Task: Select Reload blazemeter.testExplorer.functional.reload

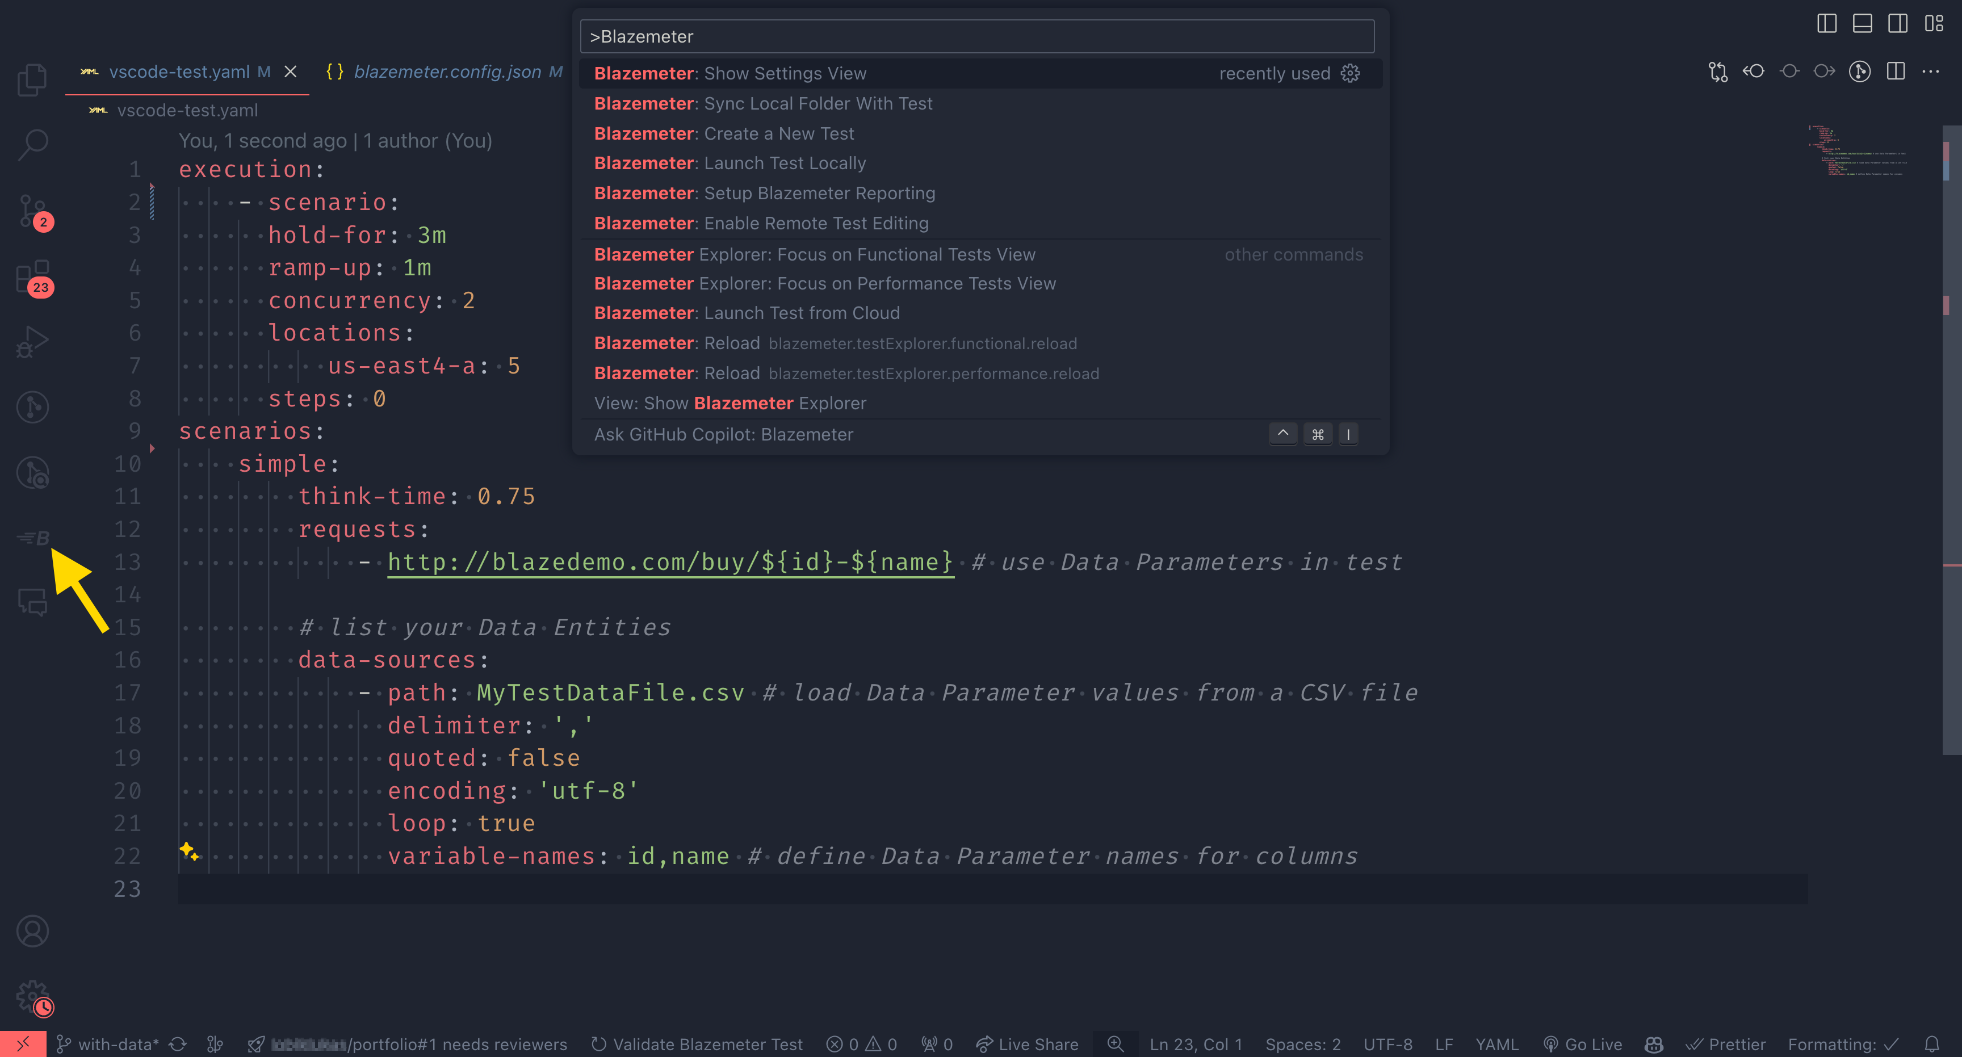Action: point(980,343)
